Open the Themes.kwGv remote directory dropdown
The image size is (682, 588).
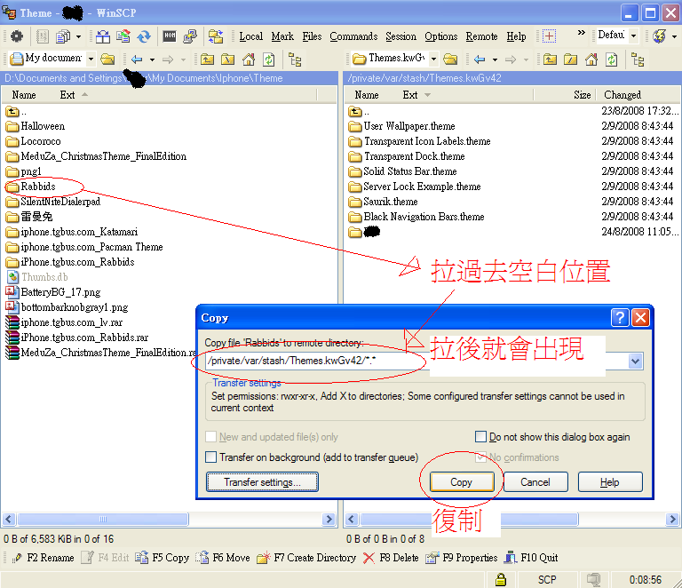[432, 60]
